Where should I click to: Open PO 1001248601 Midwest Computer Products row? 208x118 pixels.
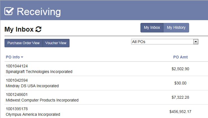[x=106, y=97]
